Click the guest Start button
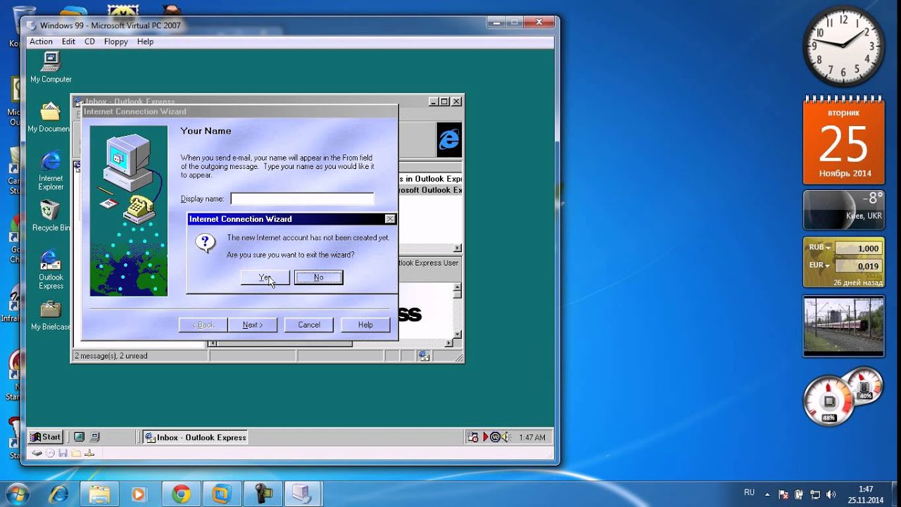 click(46, 437)
